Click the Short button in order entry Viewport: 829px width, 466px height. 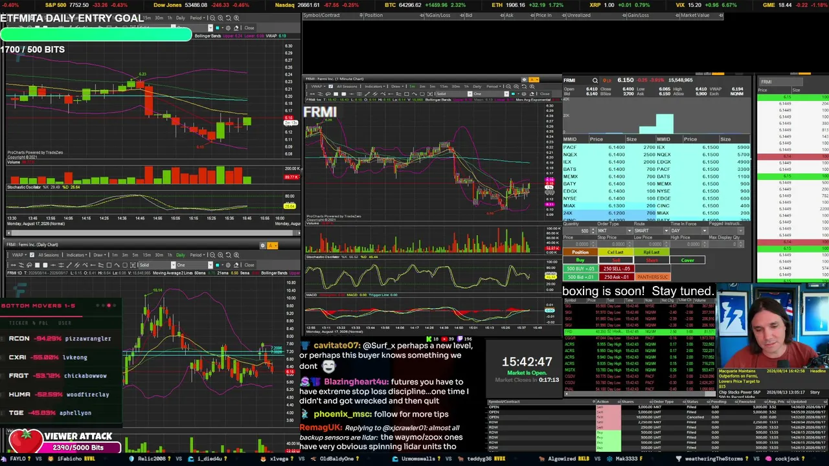[x=652, y=260]
